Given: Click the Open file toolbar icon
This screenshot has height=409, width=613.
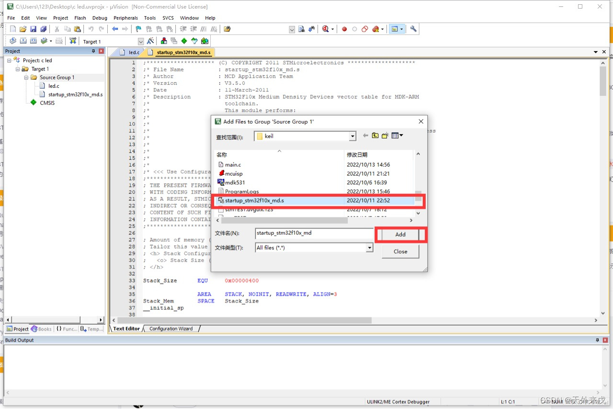Looking at the screenshot, I should click(23, 29).
